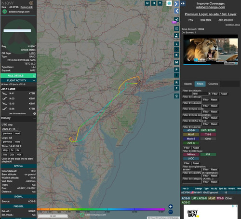Click the M map option button
This screenshot has width=241, height=219.
point(176,62)
